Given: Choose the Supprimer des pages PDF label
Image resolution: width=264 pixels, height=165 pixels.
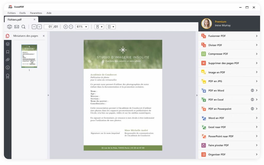Looking at the screenshot, I should pyautogui.click(x=224, y=63).
